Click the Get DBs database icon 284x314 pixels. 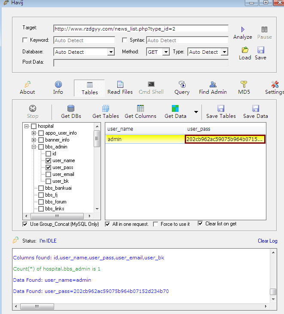[71, 108]
